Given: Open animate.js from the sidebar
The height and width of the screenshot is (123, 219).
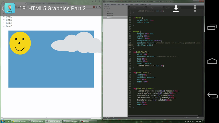Looking at the screenshot, I should point(109,13).
